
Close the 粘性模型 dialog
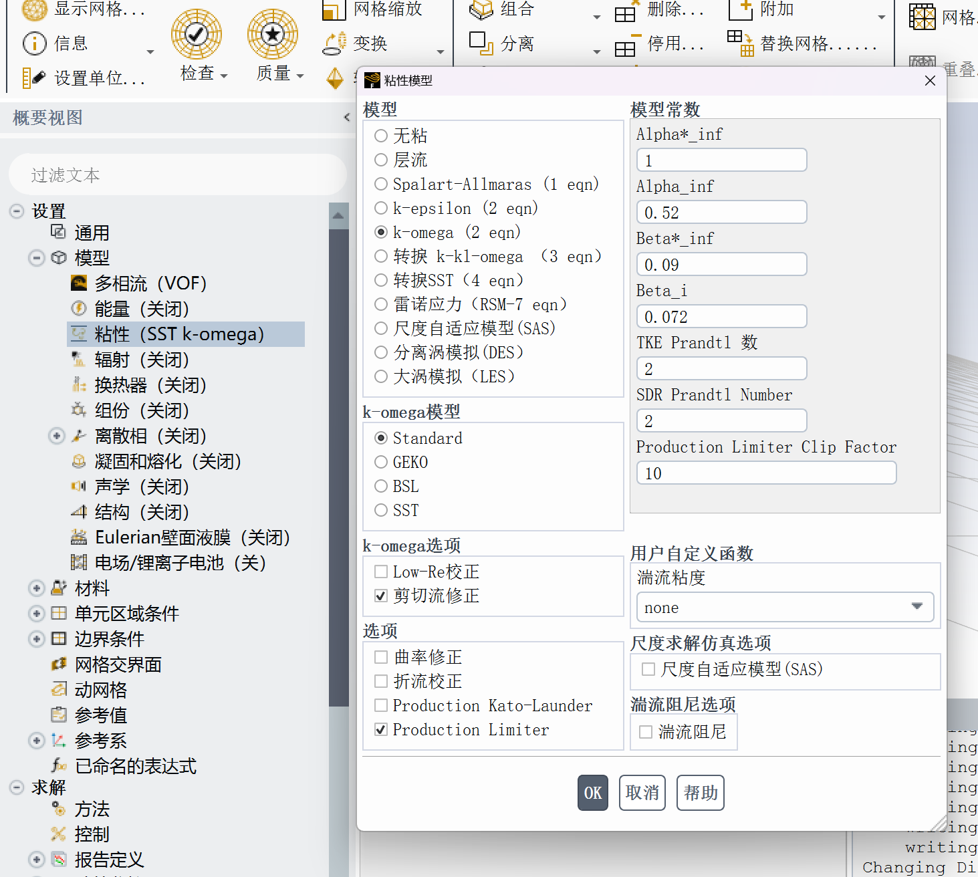click(930, 81)
